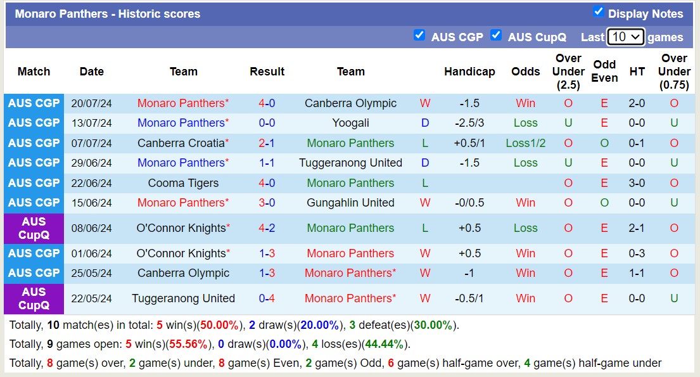
Task: Click the Handicap column header
Action: pos(469,72)
